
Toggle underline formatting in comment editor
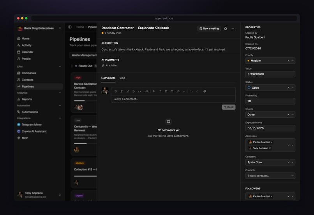127,91
